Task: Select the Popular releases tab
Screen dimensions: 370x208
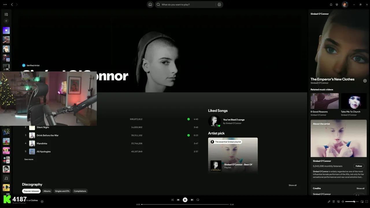Action: [x=31, y=191]
